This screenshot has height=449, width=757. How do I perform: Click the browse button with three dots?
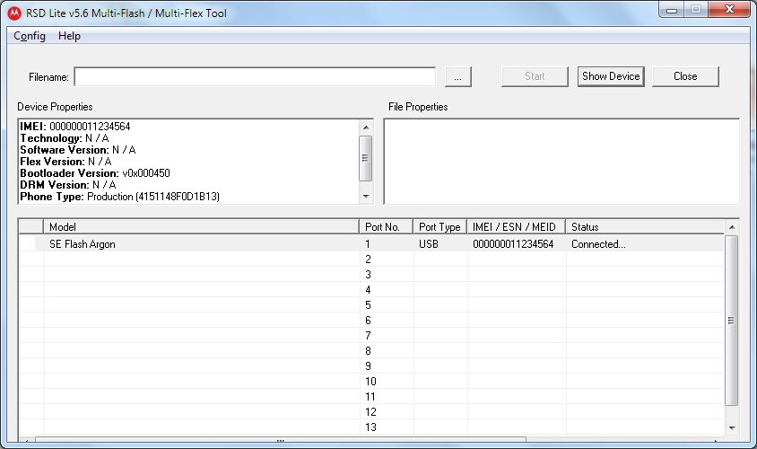tap(458, 77)
